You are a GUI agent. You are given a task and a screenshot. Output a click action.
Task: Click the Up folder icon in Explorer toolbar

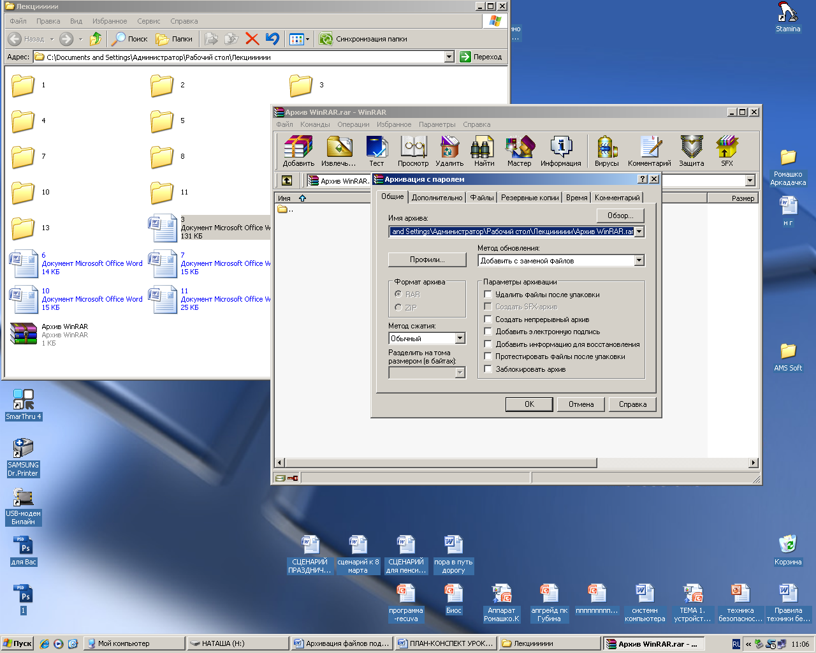tap(96, 39)
